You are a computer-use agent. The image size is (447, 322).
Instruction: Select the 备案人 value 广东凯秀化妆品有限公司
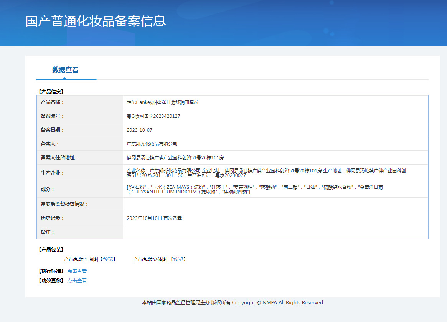(152, 144)
